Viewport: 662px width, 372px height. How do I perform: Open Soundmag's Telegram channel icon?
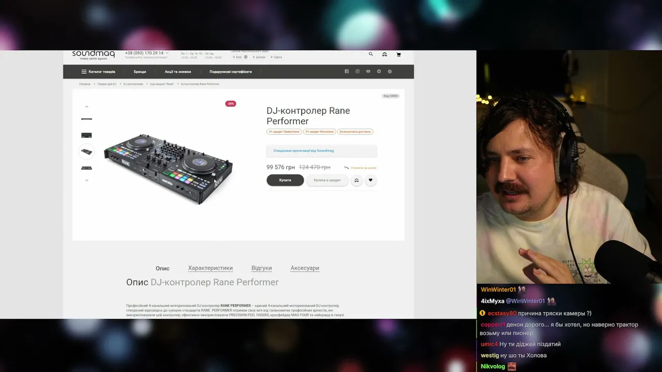(379, 71)
